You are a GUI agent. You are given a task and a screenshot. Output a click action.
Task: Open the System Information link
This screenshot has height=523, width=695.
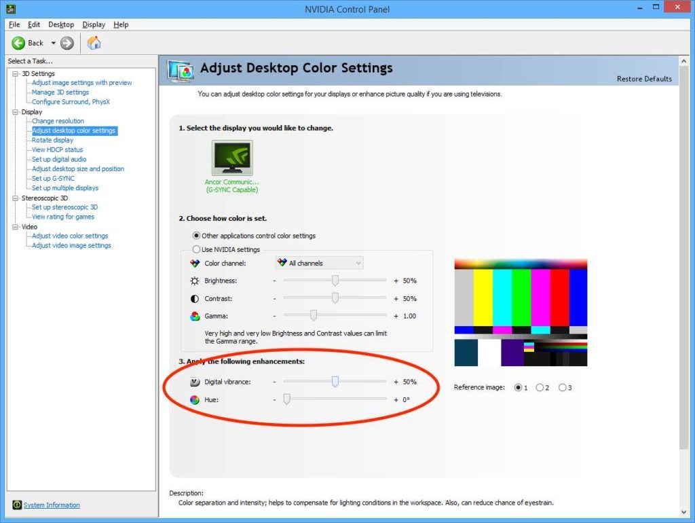pyautogui.click(x=52, y=505)
